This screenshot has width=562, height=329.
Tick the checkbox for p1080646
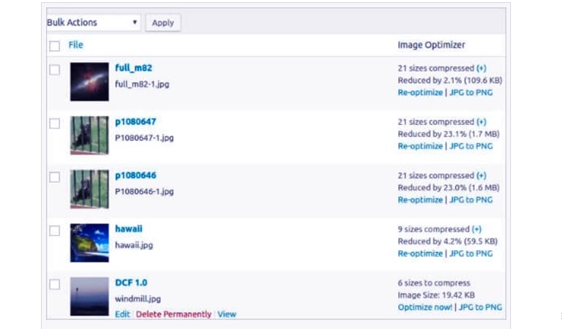[54, 177]
